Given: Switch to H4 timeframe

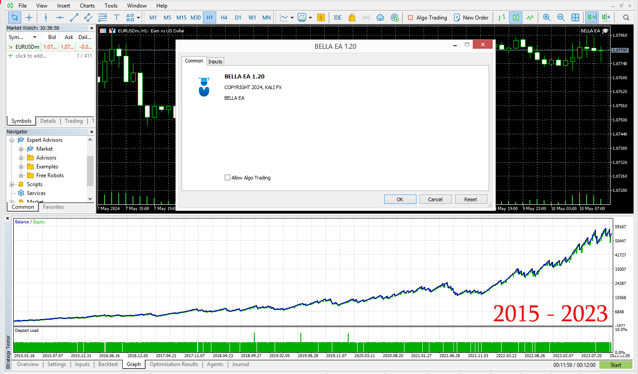Looking at the screenshot, I should click(224, 18).
